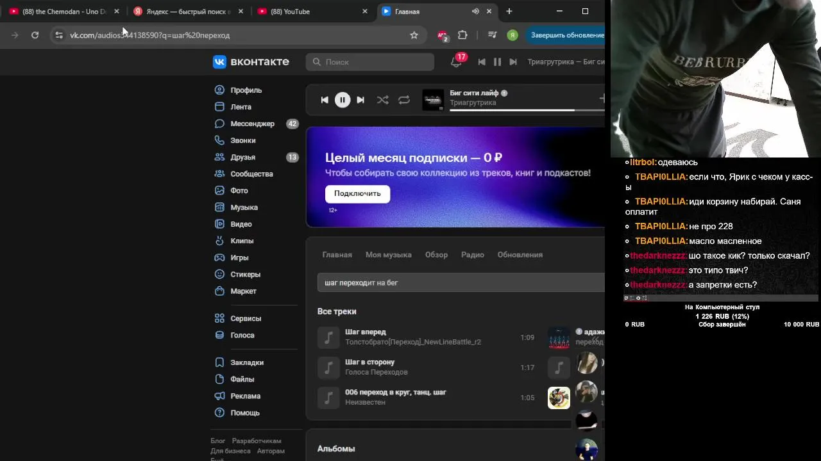Click Завершить обновление button
Viewport: 821px width, 461px height.
565,35
